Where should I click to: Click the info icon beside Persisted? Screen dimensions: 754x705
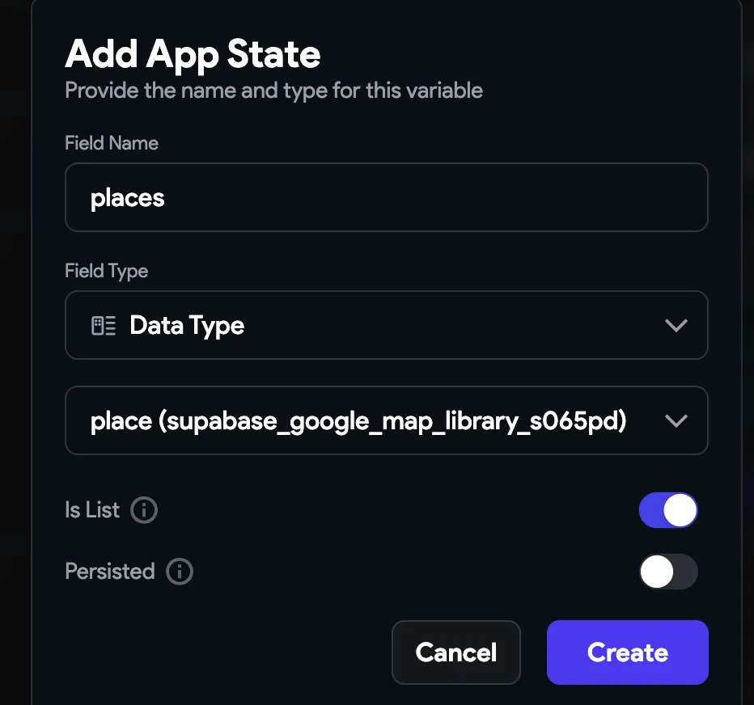coord(179,572)
